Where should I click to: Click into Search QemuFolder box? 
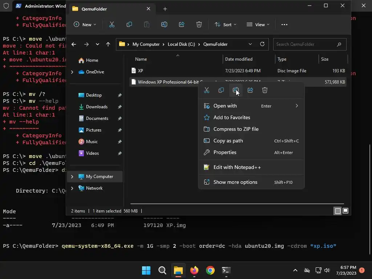coord(310,44)
